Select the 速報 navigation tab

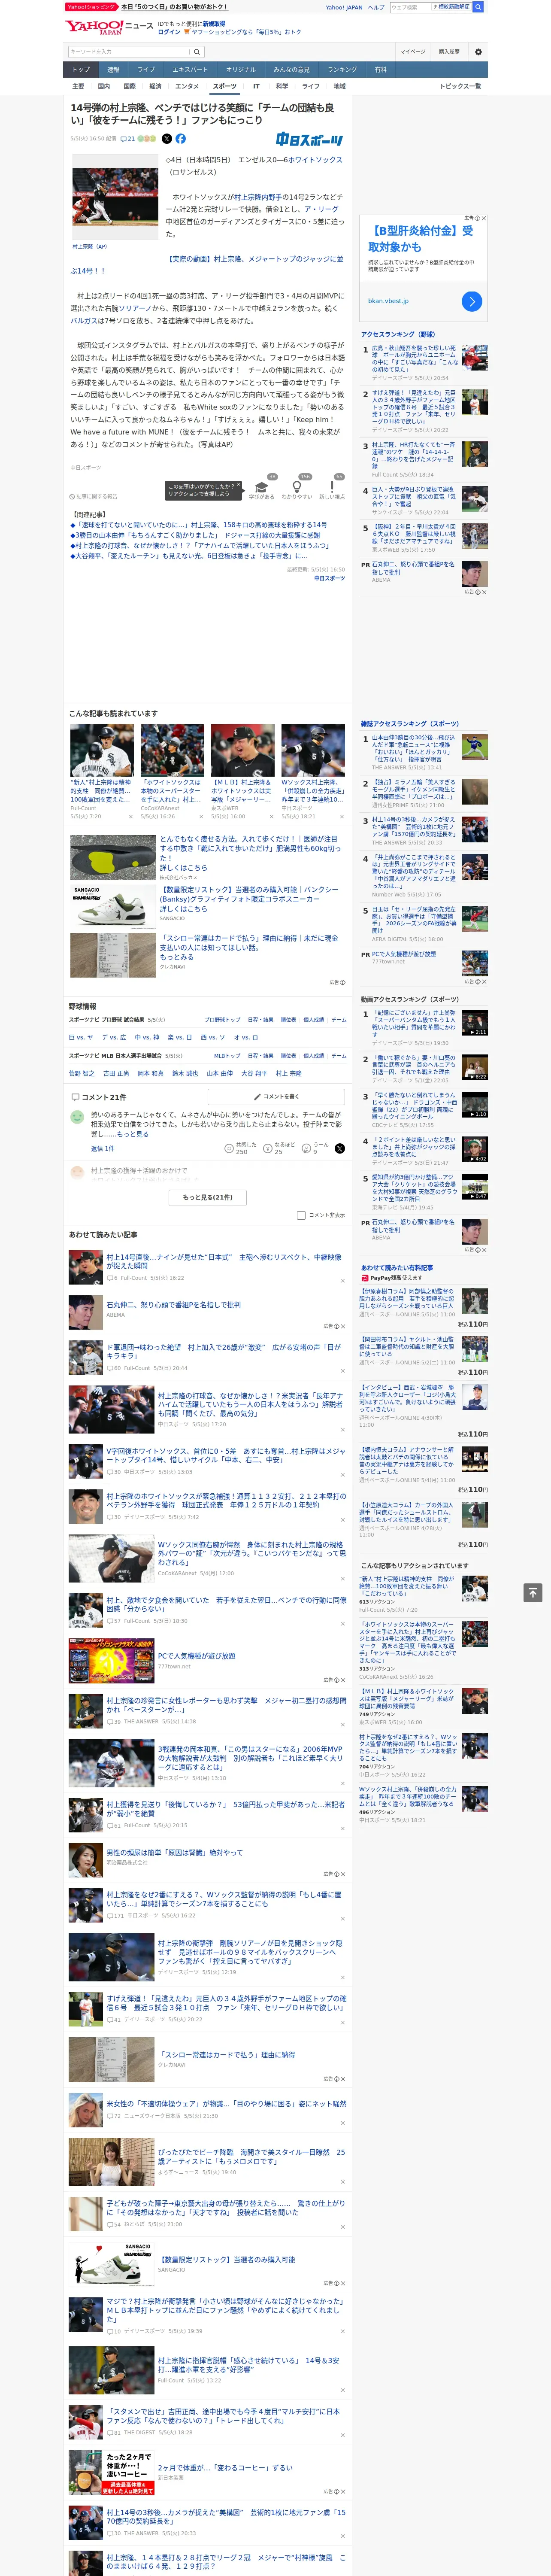(x=113, y=70)
